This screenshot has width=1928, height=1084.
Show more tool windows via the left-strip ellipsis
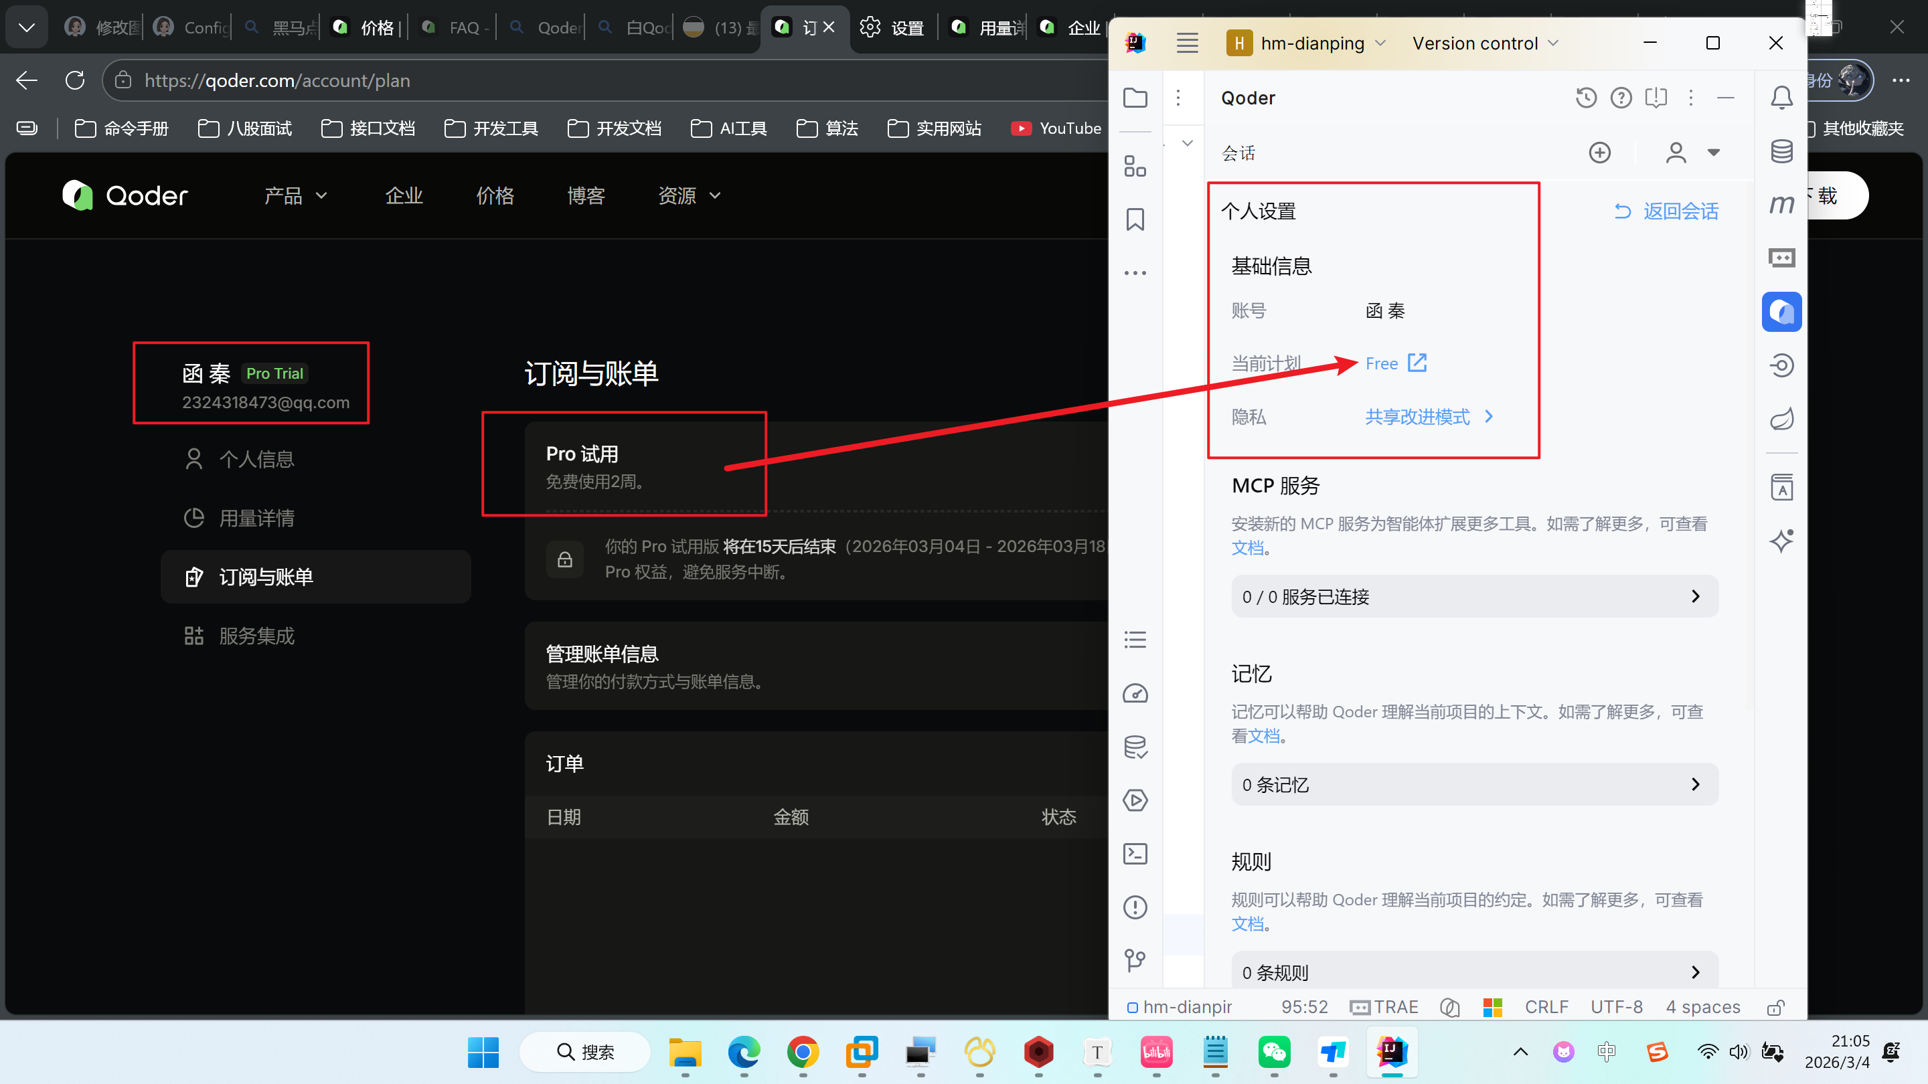pyautogui.click(x=1135, y=273)
